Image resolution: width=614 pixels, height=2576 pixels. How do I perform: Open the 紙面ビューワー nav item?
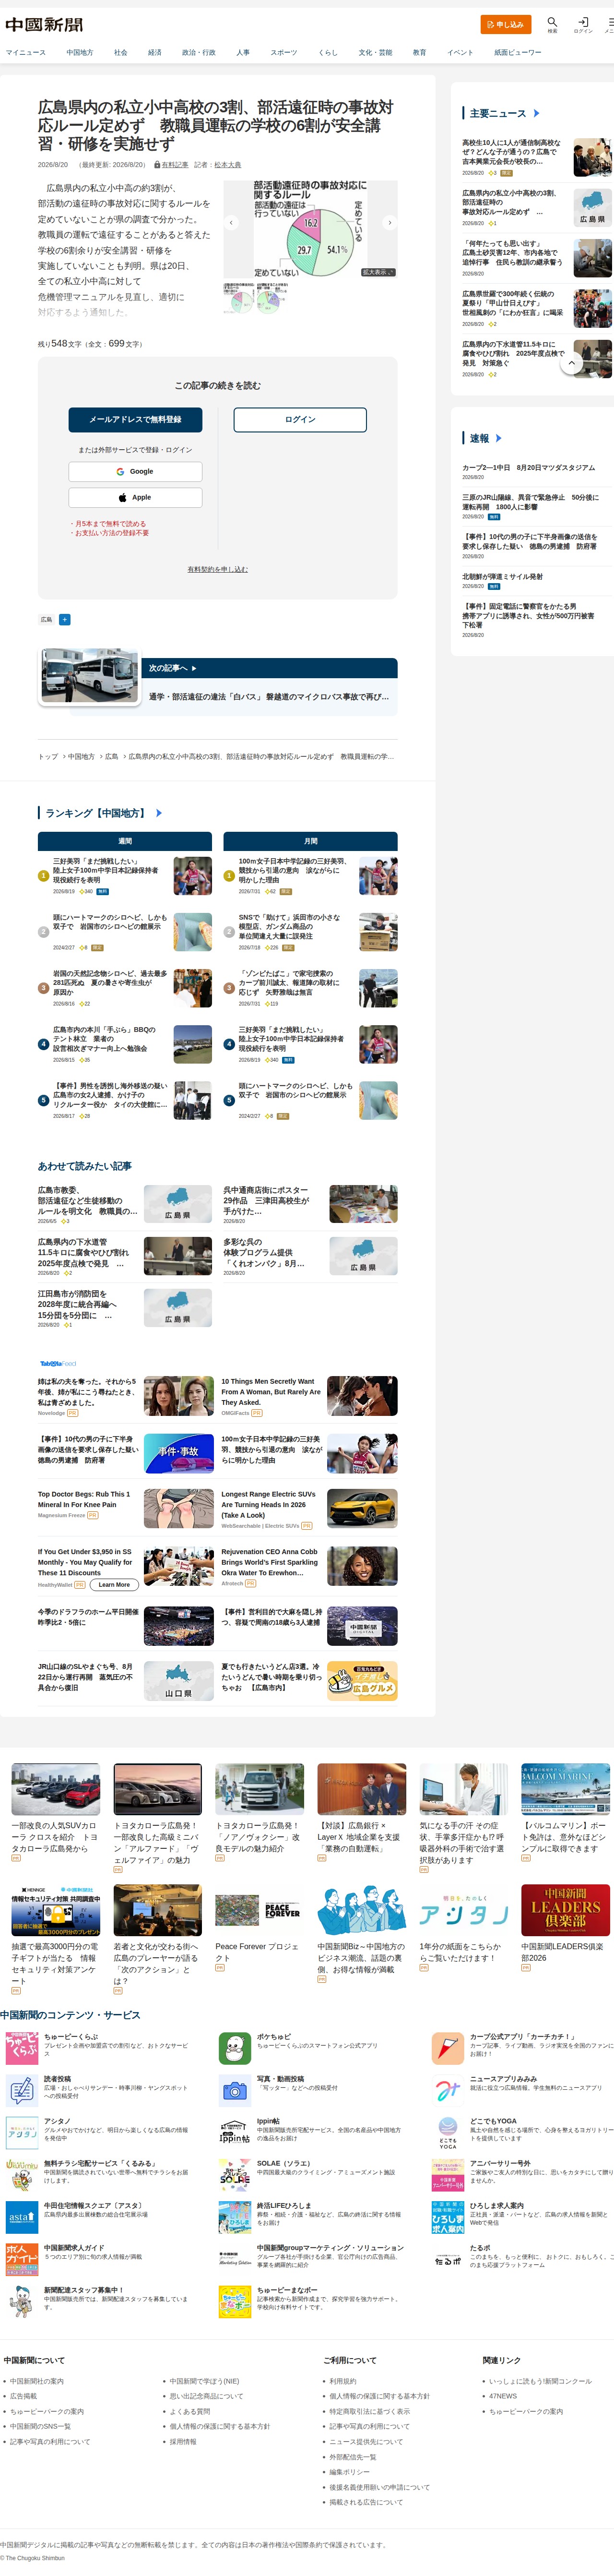click(518, 52)
